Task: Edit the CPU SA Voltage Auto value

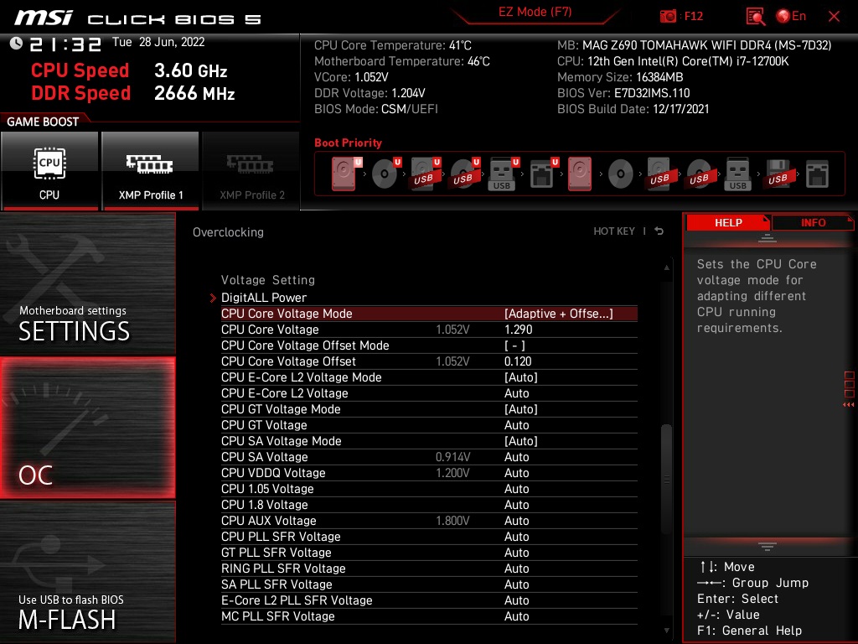Action: 516,457
